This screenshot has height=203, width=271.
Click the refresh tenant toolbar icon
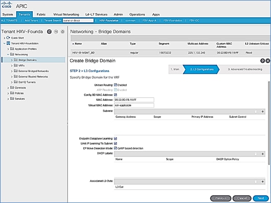[62, 32]
